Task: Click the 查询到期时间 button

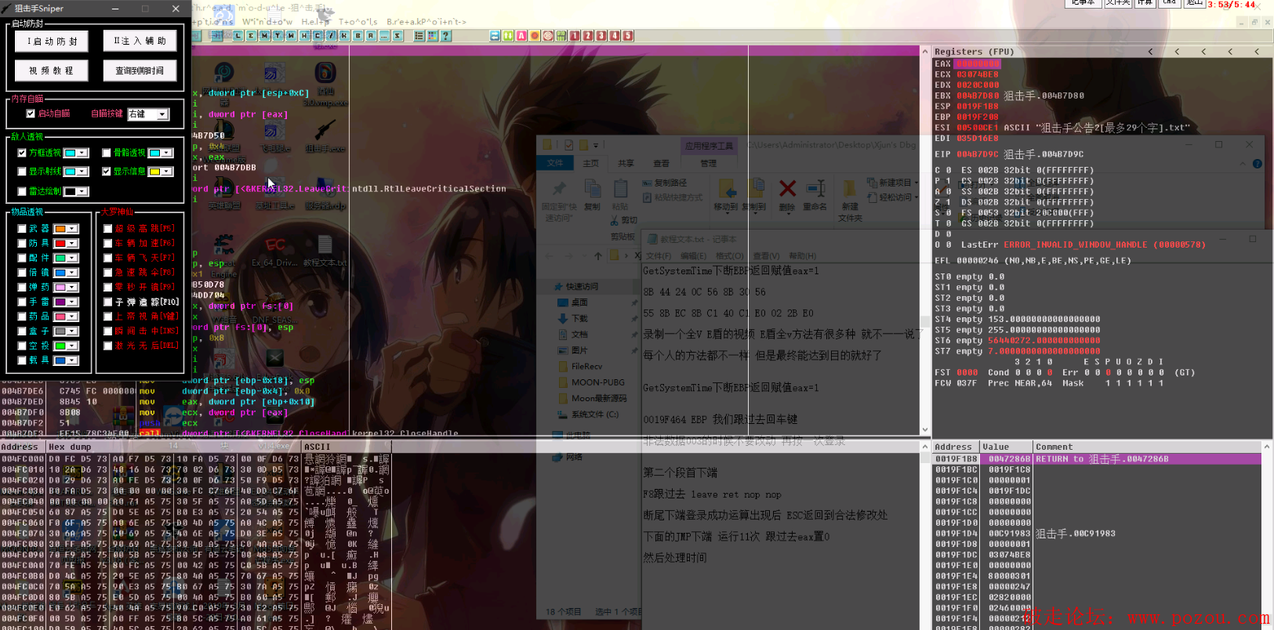Action: tap(140, 71)
